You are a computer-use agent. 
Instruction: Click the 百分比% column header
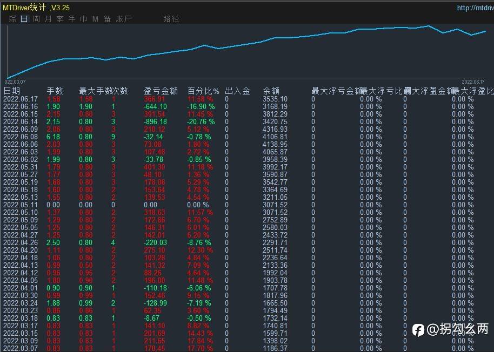pos(203,91)
